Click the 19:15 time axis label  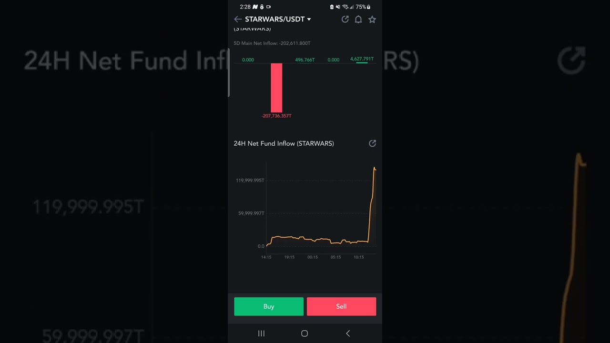click(289, 257)
